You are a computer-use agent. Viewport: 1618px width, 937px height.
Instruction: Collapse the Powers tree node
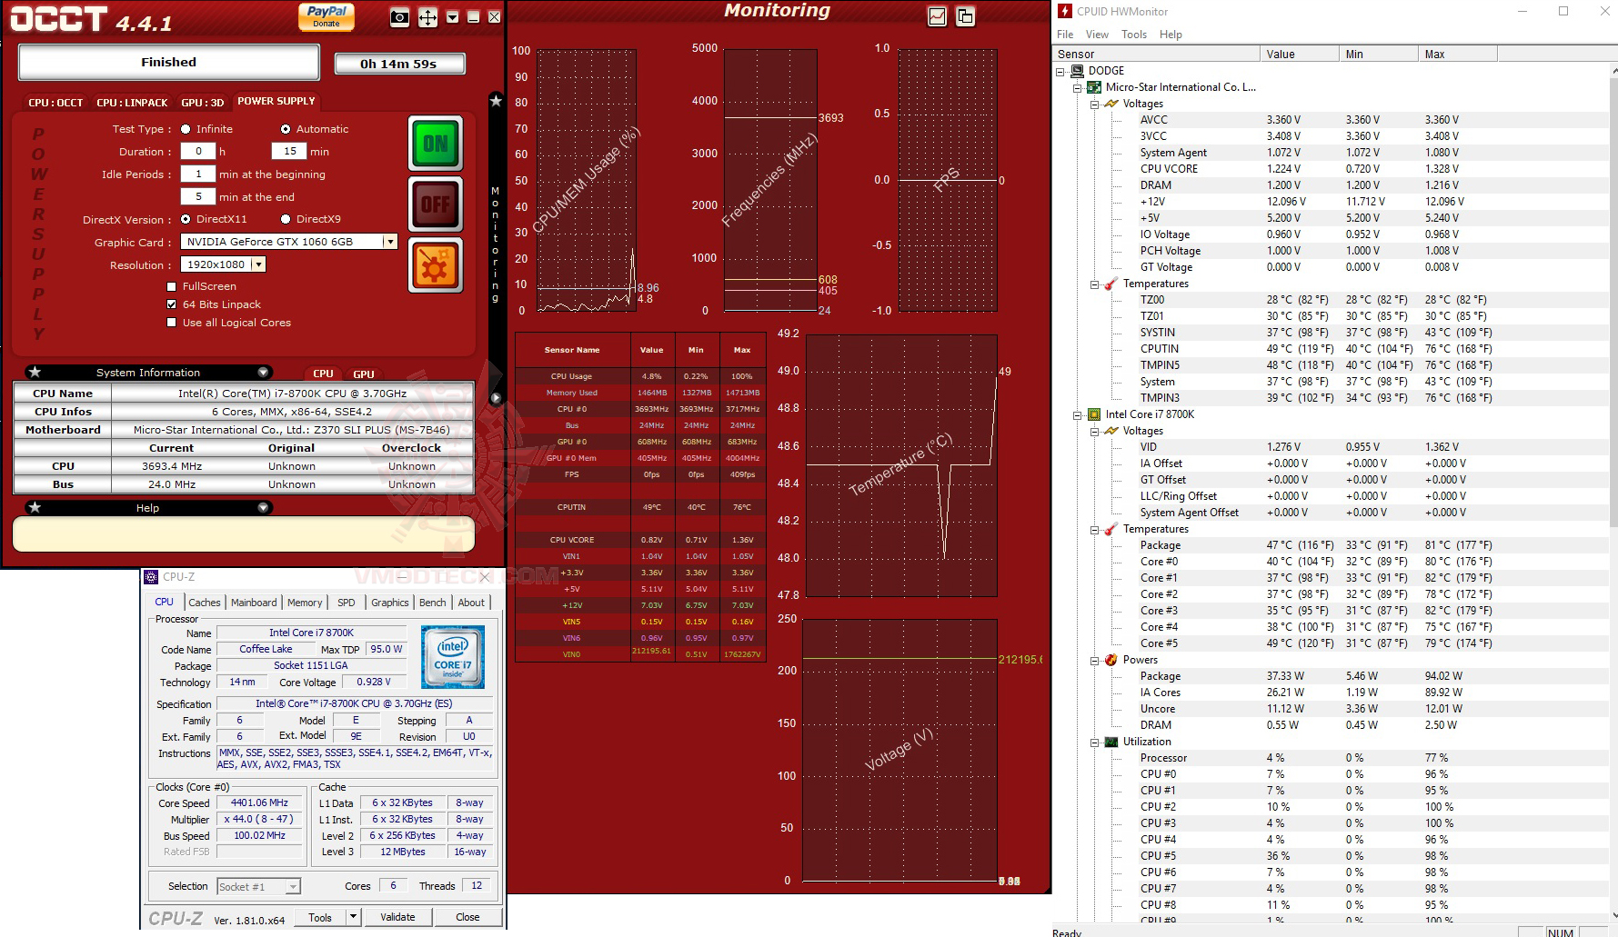(1095, 660)
